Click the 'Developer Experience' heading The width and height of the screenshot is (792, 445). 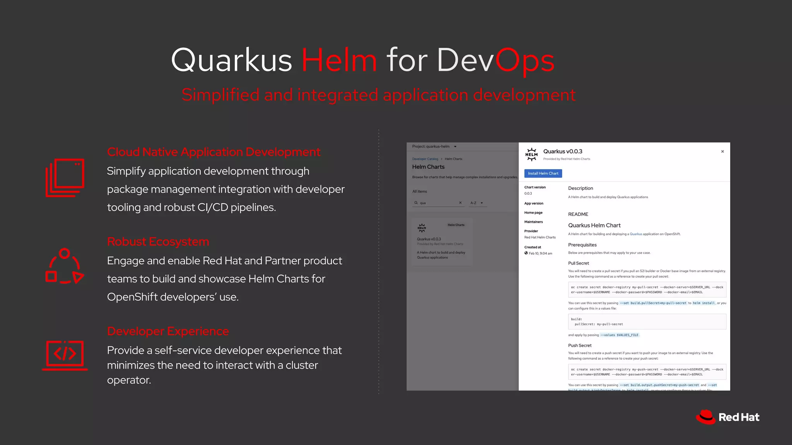pyautogui.click(x=168, y=331)
